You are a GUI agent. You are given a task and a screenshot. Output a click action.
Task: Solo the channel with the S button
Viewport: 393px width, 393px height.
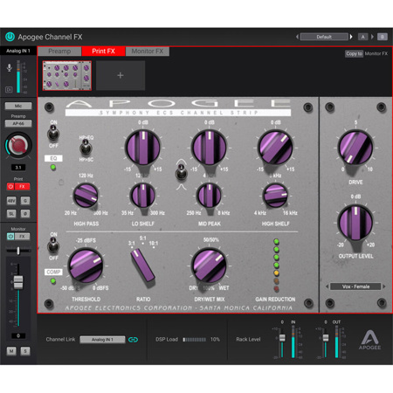click(25, 351)
